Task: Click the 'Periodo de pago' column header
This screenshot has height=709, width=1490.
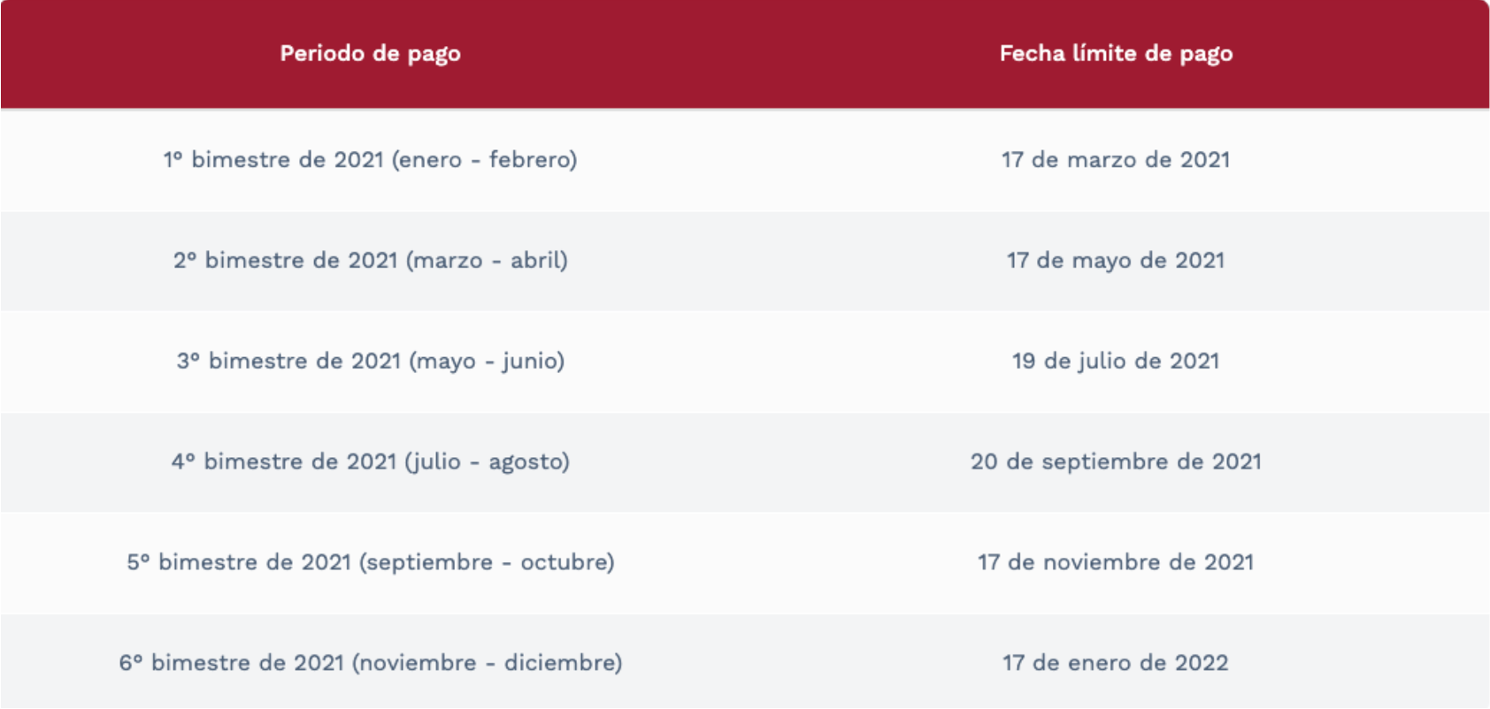Action: (x=370, y=54)
